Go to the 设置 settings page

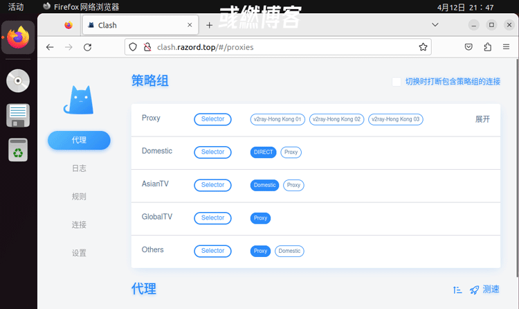[x=79, y=253]
